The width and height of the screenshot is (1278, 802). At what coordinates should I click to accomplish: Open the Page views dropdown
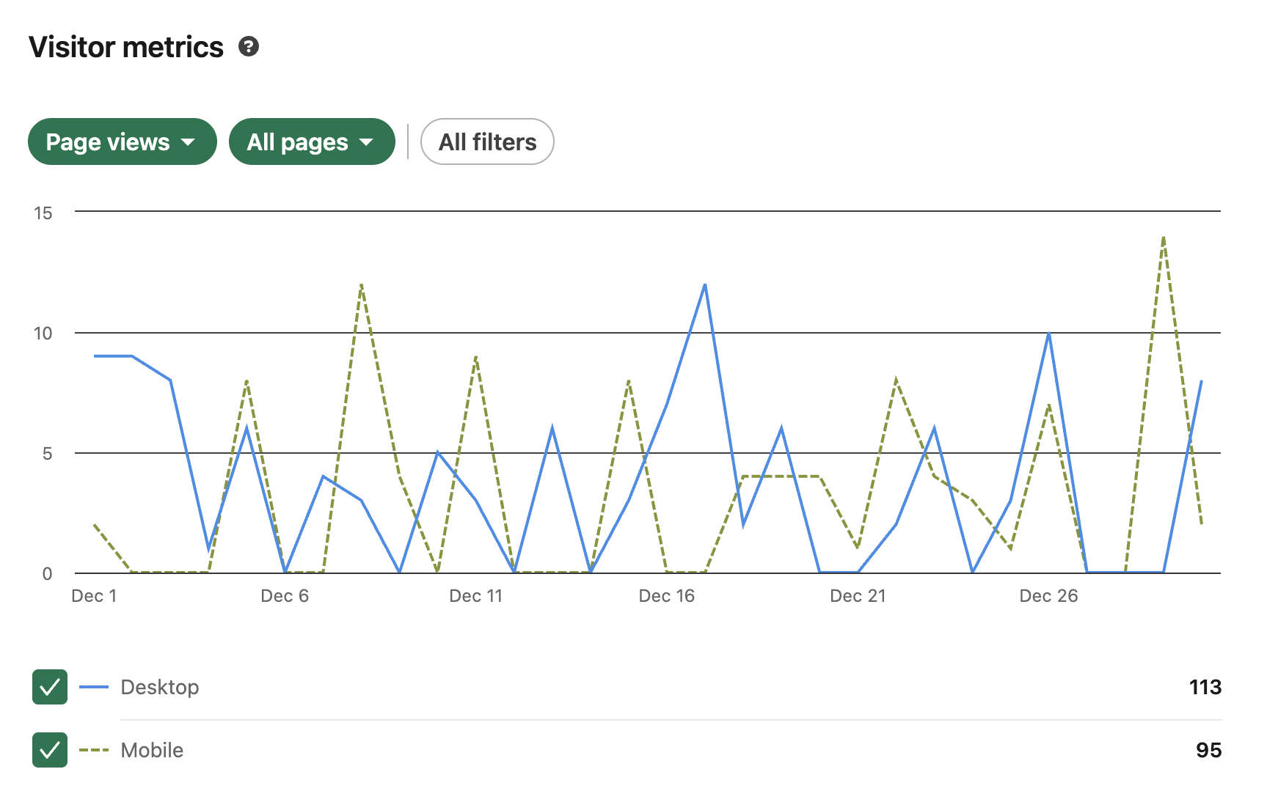[x=123, y=141]
